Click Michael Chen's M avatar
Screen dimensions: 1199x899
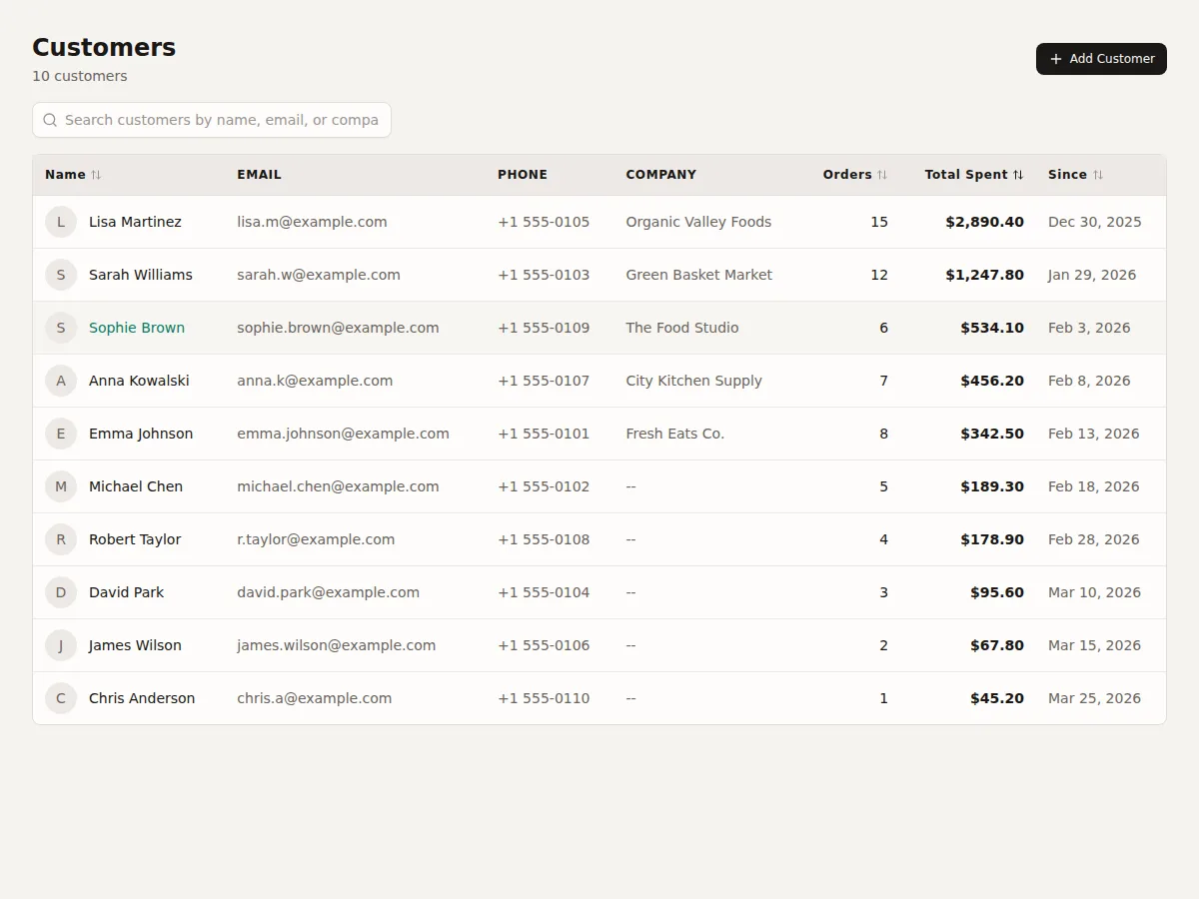point(61,486)
